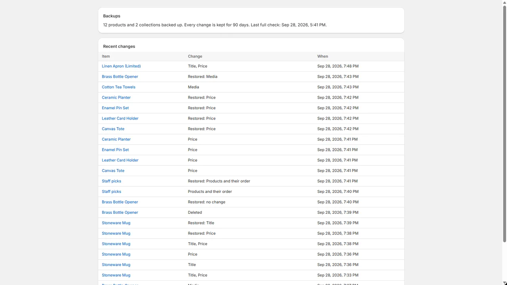Open Brass Bottle Opener in Restored: Media row
Image resolution: width=507 pixels, height=285 pixels.
pos(120,77)
